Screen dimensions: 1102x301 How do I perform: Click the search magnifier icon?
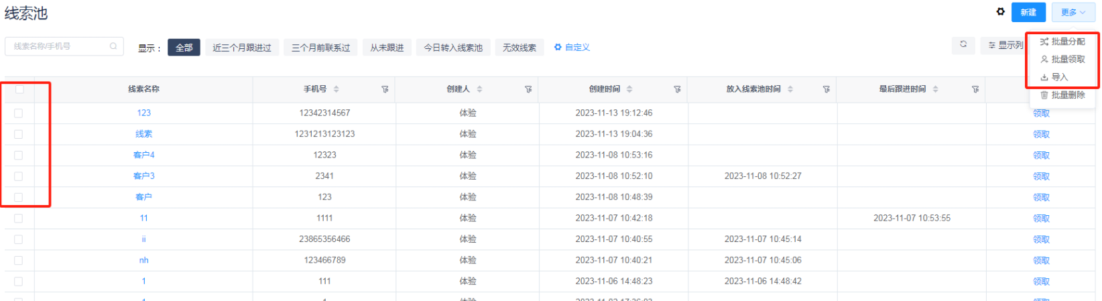click(113, 46)
